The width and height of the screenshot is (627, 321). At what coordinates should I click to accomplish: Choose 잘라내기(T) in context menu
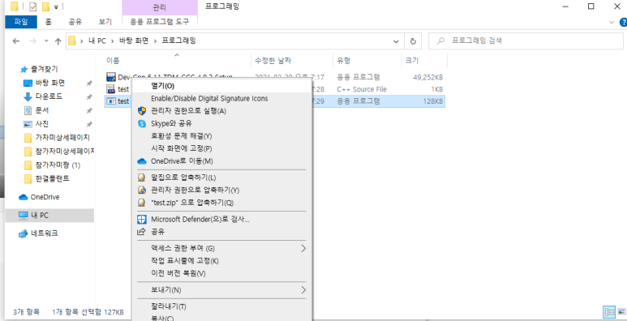[x=222, y=306]
